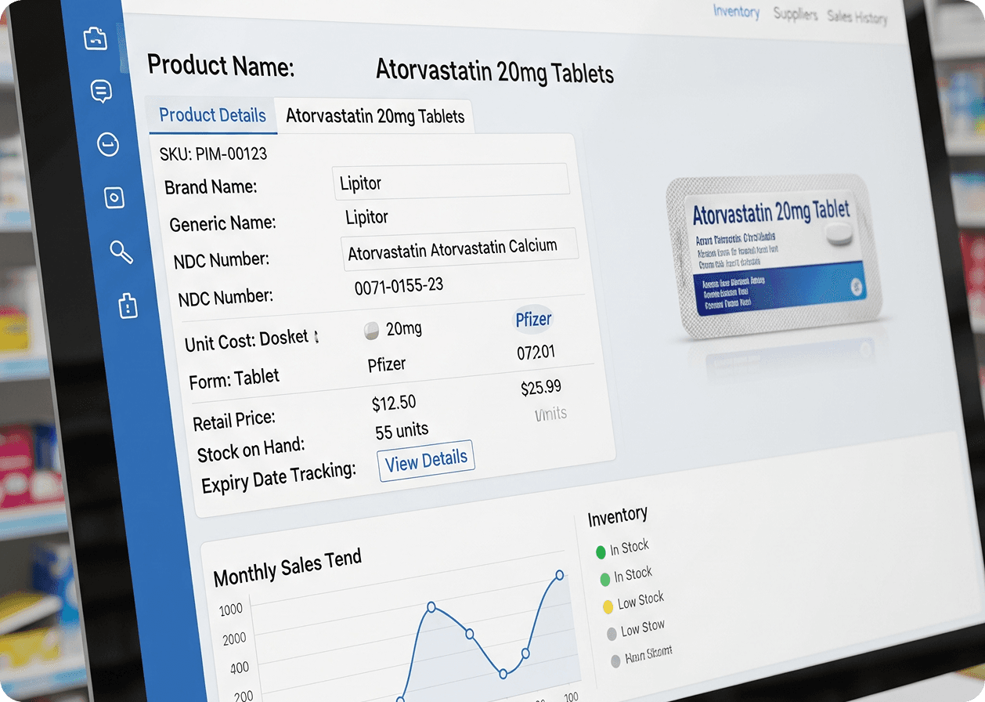
Task: Switch to the Product Details tab
Action: pos(212,115)
